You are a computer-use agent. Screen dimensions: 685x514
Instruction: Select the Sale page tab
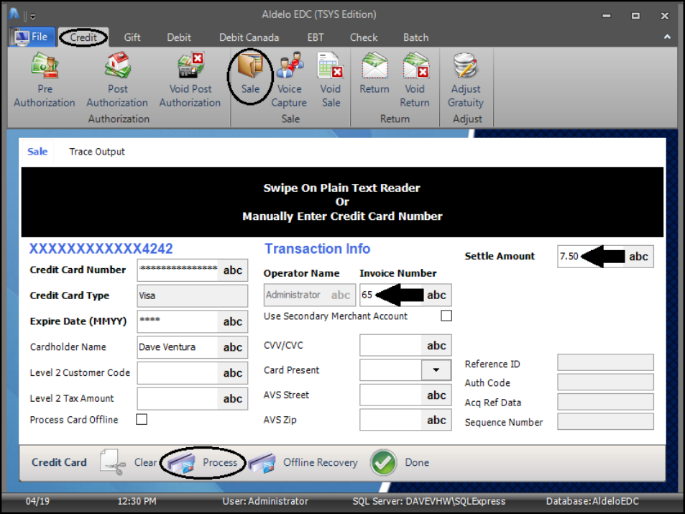pos(37,152)
